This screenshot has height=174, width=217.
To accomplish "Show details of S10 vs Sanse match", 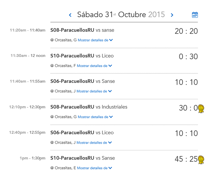I will coord(95,168).
